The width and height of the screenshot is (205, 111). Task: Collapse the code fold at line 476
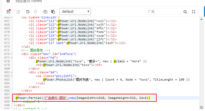[x=11, y=54]
